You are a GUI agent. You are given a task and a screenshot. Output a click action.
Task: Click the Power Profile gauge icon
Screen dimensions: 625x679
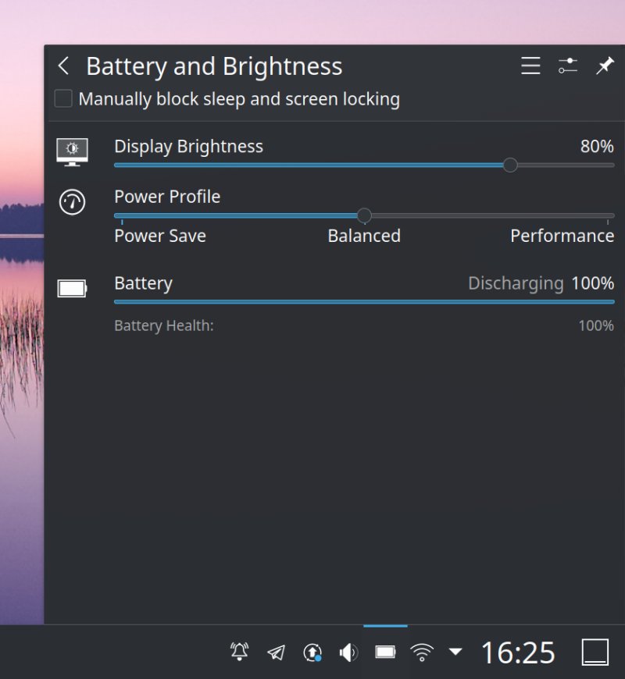(x=73, y=202)
